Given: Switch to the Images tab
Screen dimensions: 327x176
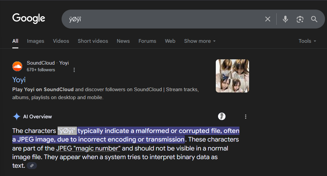Looking at the screenshot, I should pos(36,41).
